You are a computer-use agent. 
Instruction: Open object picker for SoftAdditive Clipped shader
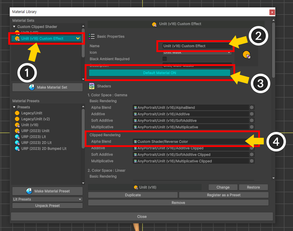[x=252, y=155]
